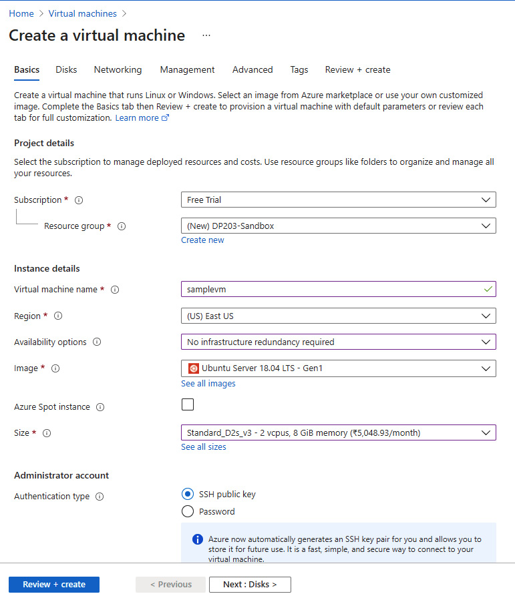Go to Home breadcrumb
The height and width of the screenshot is (598, 515).
(21, 14)
